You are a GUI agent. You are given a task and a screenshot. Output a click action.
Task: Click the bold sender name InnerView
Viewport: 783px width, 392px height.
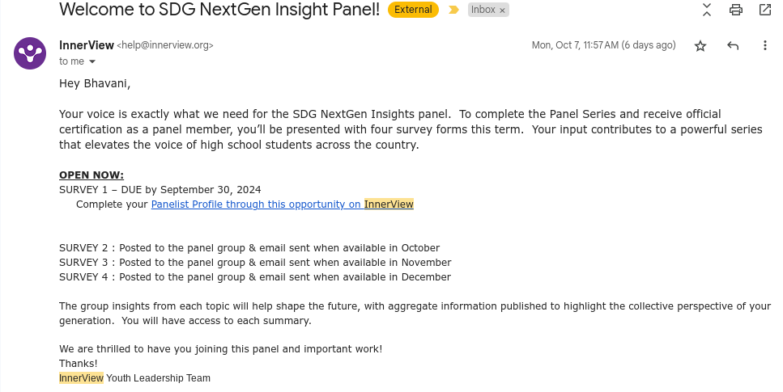coord(87,45)
